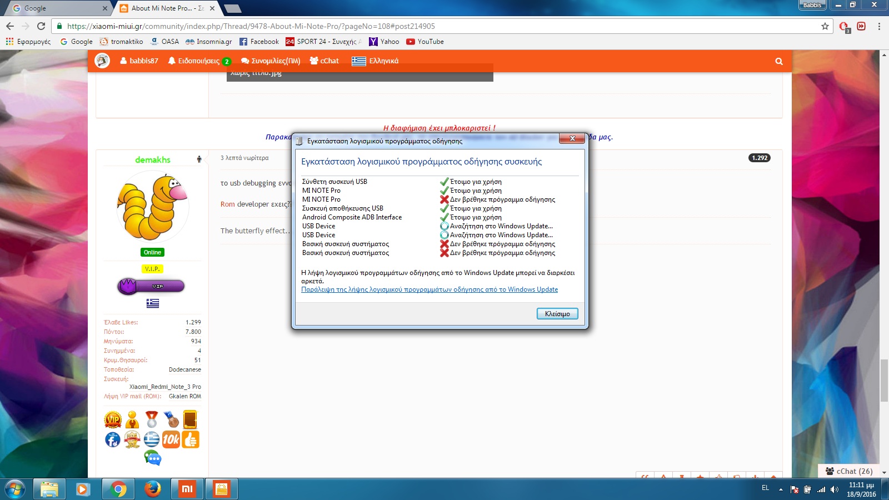The width and height of the screenshot is (889, 500).
Task: Click the post number 1.292 badge
Action: coord(760,158)
